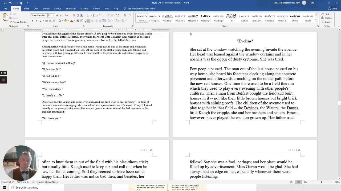Toggle show/hide paragraph marks
Screen dimensions: 341x191
click(130, 15)
